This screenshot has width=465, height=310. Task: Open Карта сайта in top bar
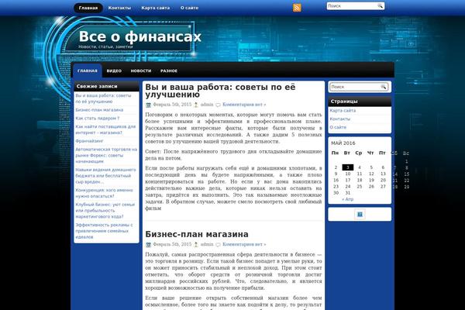click(156, 8)
